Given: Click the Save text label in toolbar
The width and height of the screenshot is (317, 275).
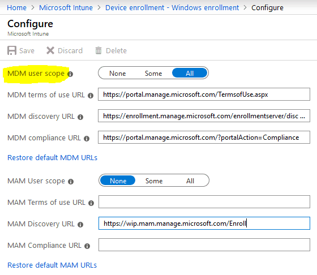Looking at the screenshot, I should (x=27, y=51).
